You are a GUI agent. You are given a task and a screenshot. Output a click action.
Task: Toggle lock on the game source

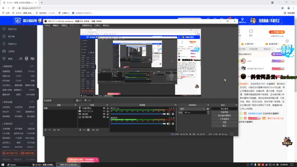(108, 114)
